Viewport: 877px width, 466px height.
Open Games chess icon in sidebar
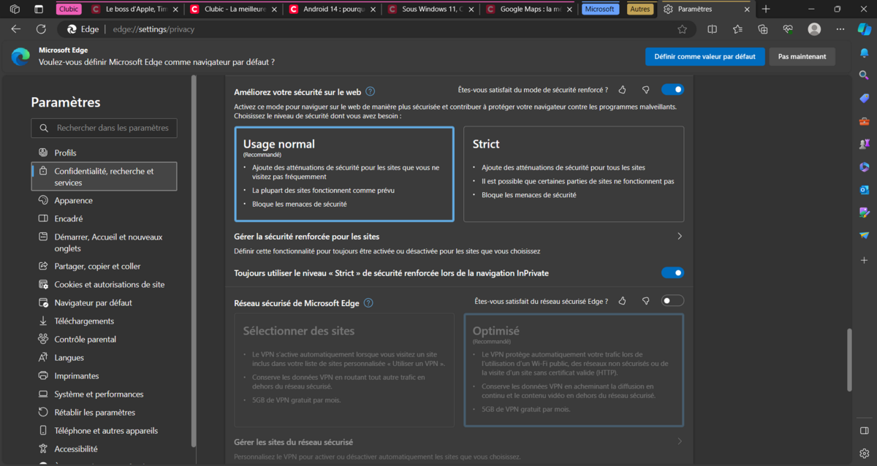coord(865,145)
